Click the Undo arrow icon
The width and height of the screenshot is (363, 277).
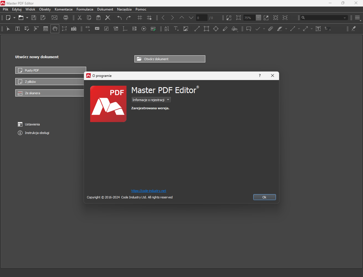pos(119,18)
